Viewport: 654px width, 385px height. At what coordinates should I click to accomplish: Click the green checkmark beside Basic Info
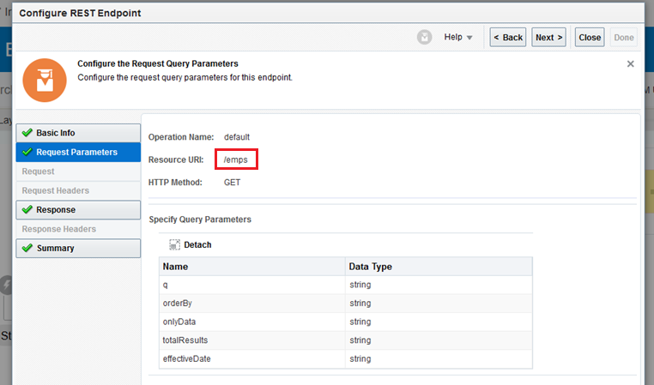click(x=27, y=133)
